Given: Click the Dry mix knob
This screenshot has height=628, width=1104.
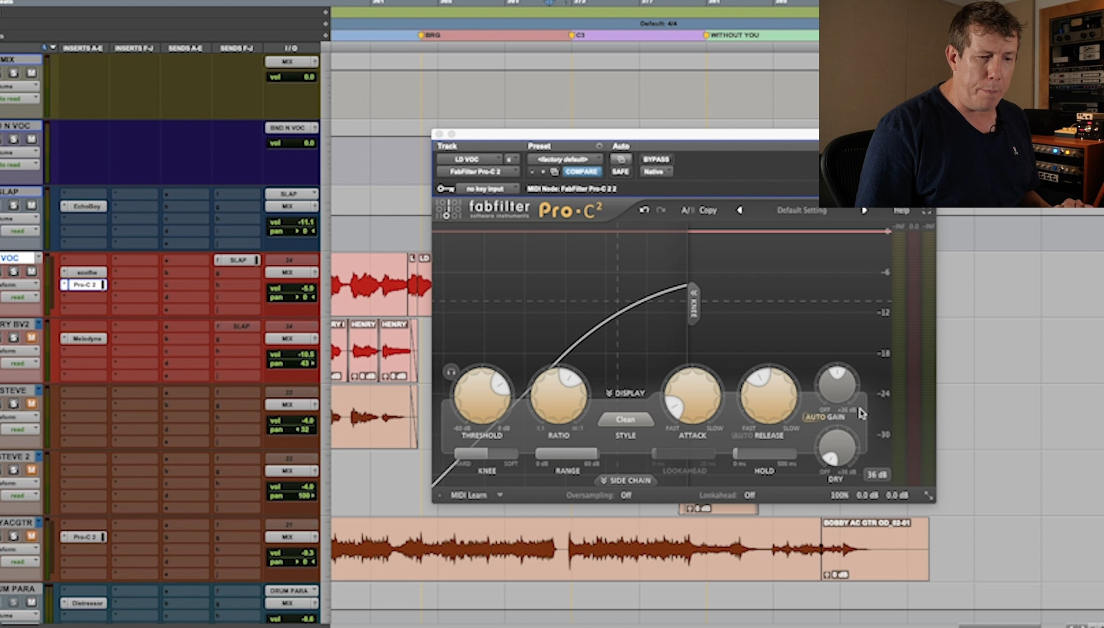Looking at the screenshot, I should click(837, 448).
